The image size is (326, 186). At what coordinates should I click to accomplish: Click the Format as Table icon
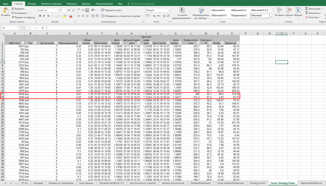pyautogui.click(x=201, y=10)
